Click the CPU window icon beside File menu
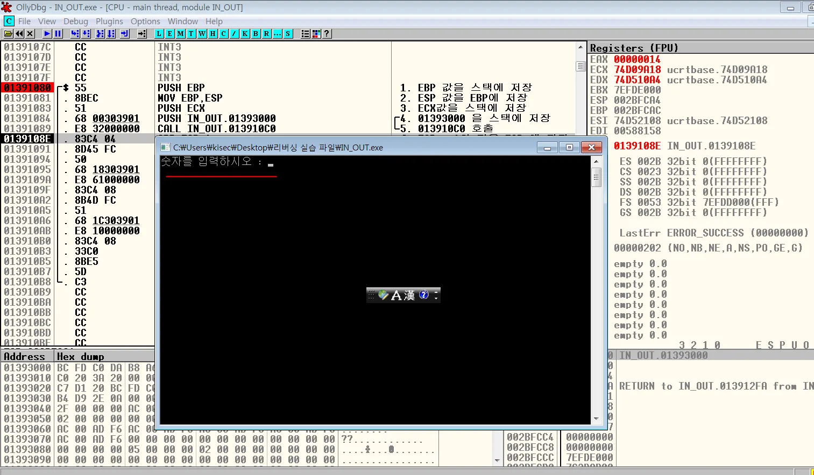This screenshot has height=475, width=814. [x=9, y=21]
